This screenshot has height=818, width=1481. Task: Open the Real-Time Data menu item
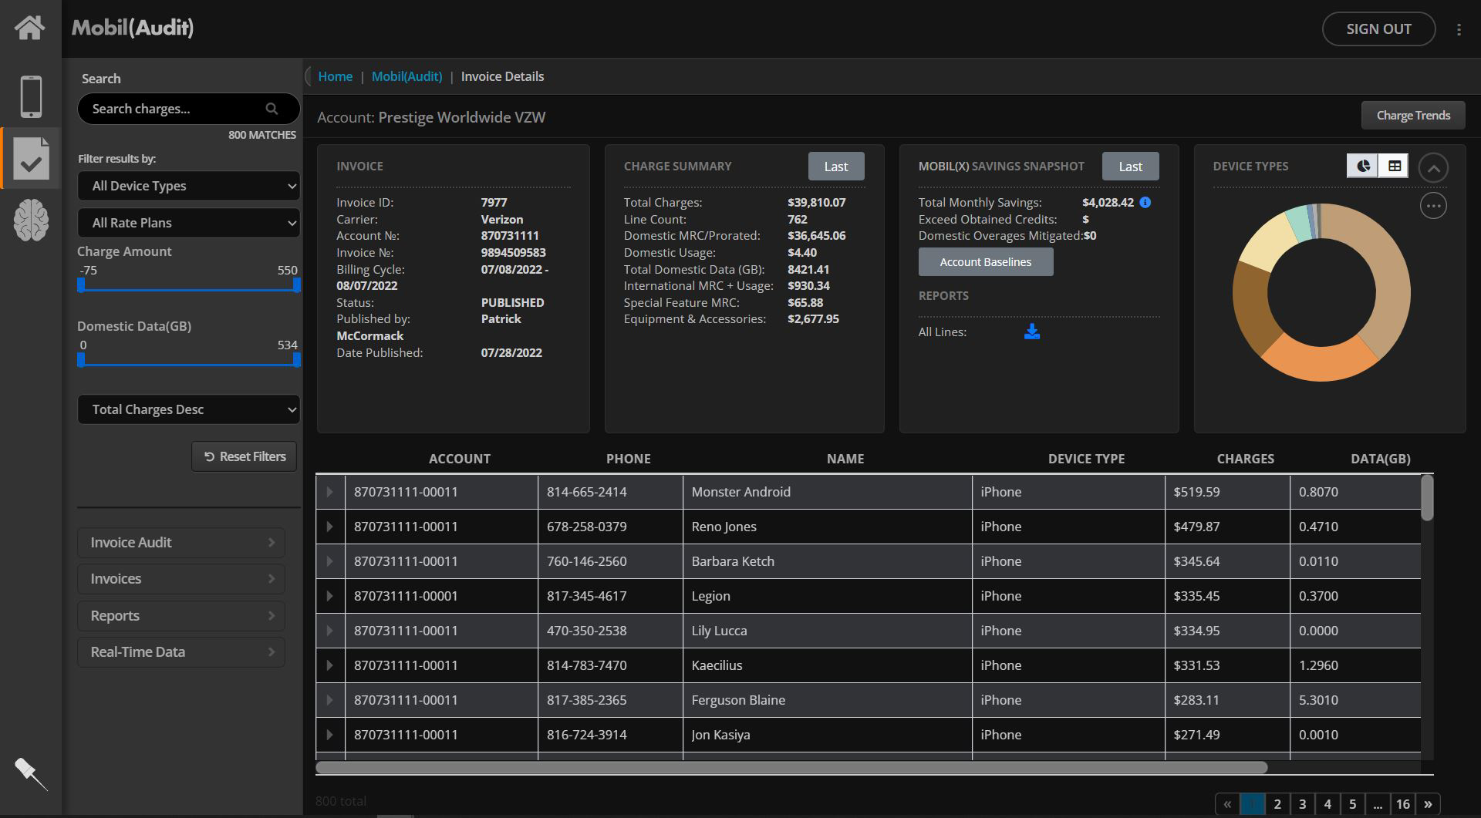click(181, 652)
